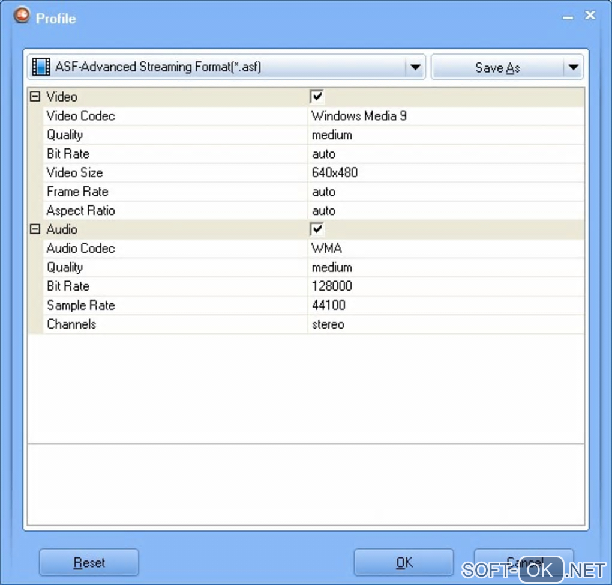Image resolution: width=612 pixels, height=585 pixels.
Task: Click the video Quality value medium
Action: [x=332, y=135]
